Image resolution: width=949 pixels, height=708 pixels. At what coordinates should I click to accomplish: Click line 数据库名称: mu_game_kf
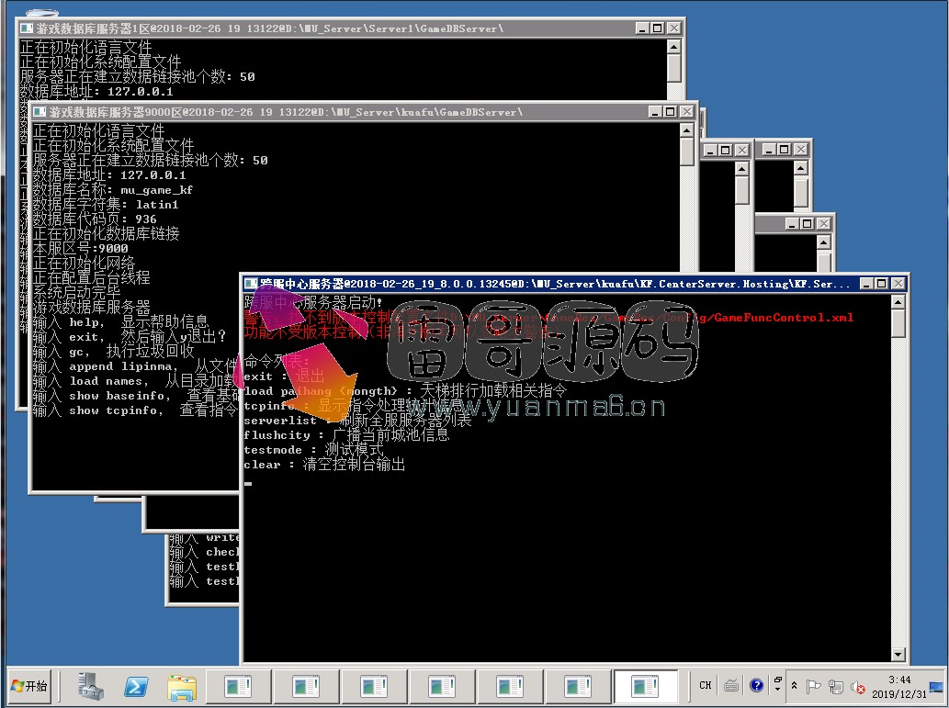click(x=113, y=190)
